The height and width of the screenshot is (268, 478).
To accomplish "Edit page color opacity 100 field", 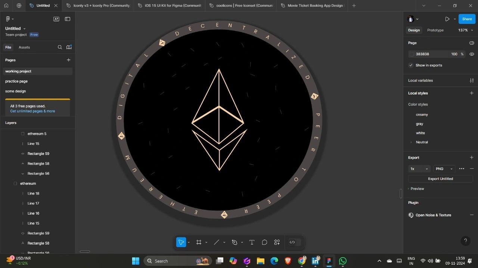I will tap(454, 54).
